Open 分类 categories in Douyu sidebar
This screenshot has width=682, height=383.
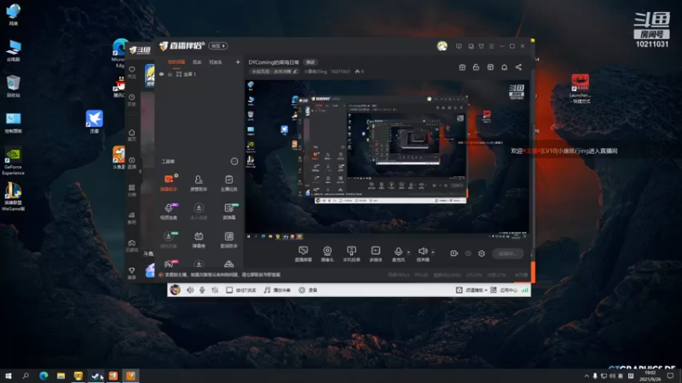click(132, 190)
